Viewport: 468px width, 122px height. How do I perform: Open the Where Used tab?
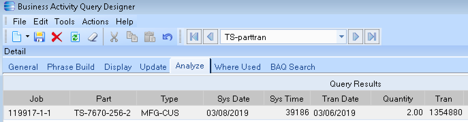pos(237,67)
